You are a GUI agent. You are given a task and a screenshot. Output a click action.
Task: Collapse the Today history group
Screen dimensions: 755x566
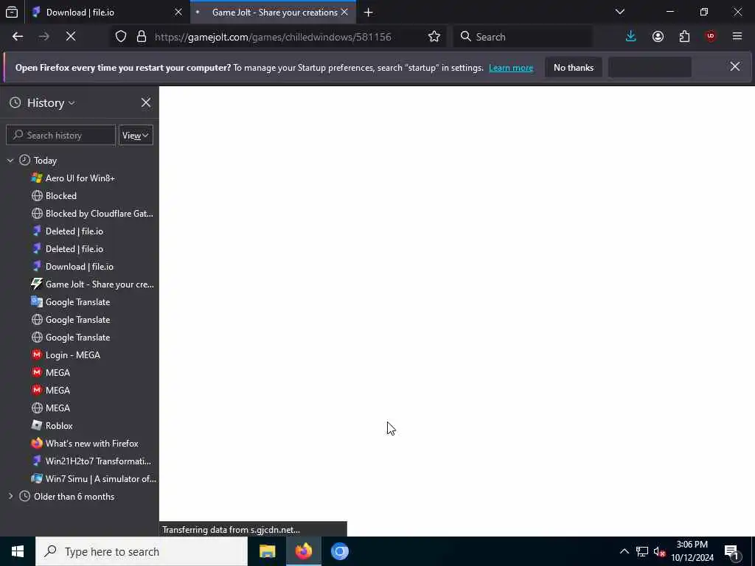coord(10,160)
